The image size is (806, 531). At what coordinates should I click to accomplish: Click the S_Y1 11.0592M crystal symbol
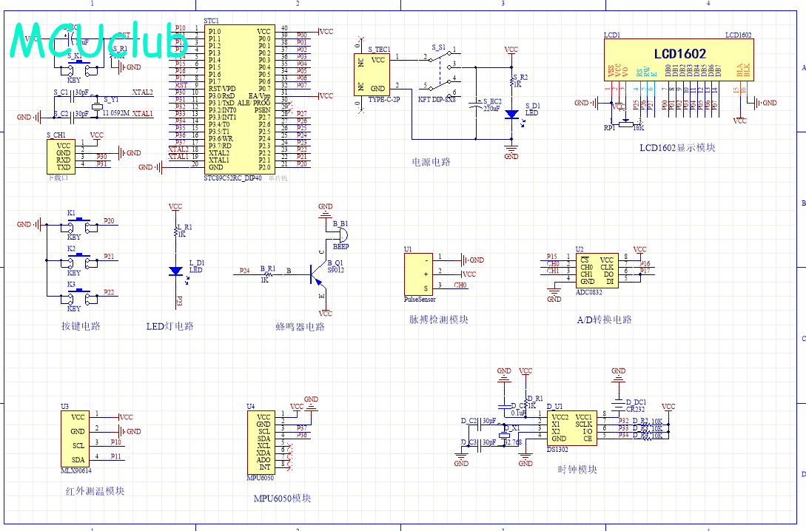pos(97,106)
